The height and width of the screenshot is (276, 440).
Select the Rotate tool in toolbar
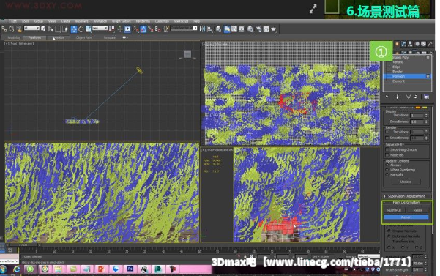[81, 29]
